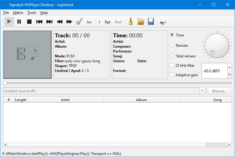The image size is (235, 157).
Task: Maximize the HQPlayer window
Action: 214,5
